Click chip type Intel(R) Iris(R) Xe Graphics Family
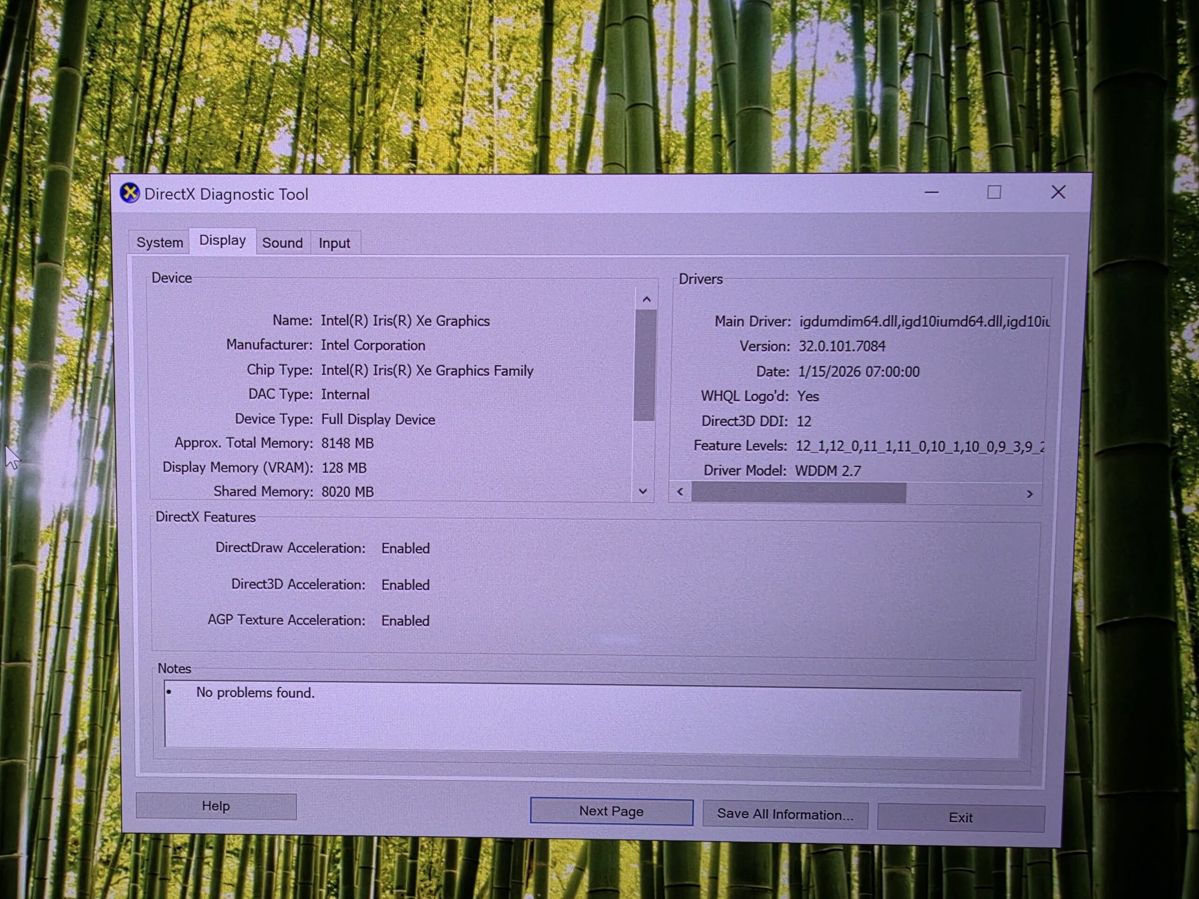This screenshot has width=1199, height=899. click(x=427, y=371)
